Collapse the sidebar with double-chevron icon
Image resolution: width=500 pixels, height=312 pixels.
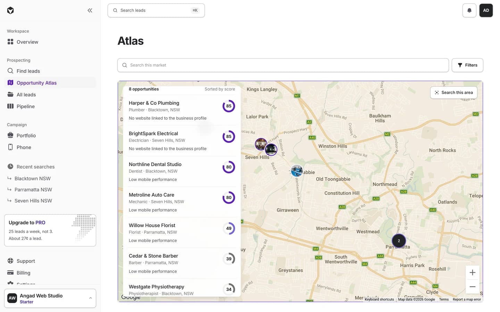point(90,10)
